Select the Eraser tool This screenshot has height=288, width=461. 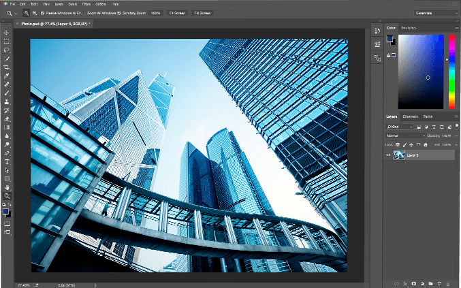7,118
